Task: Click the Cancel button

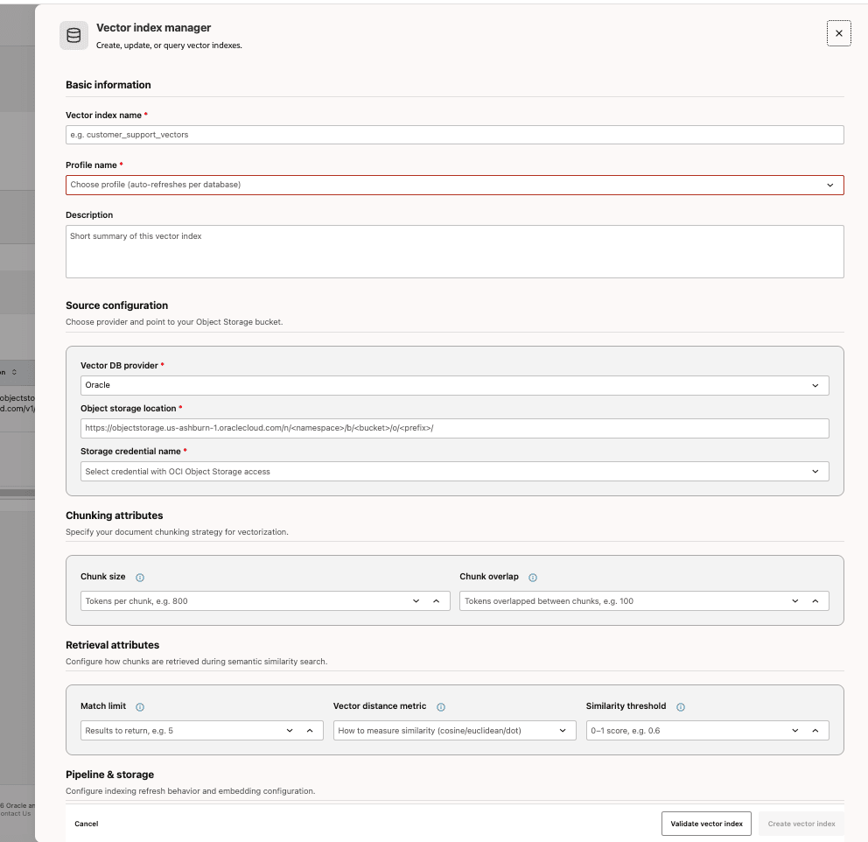Action: pyautogui.click(x=86, y=824)
